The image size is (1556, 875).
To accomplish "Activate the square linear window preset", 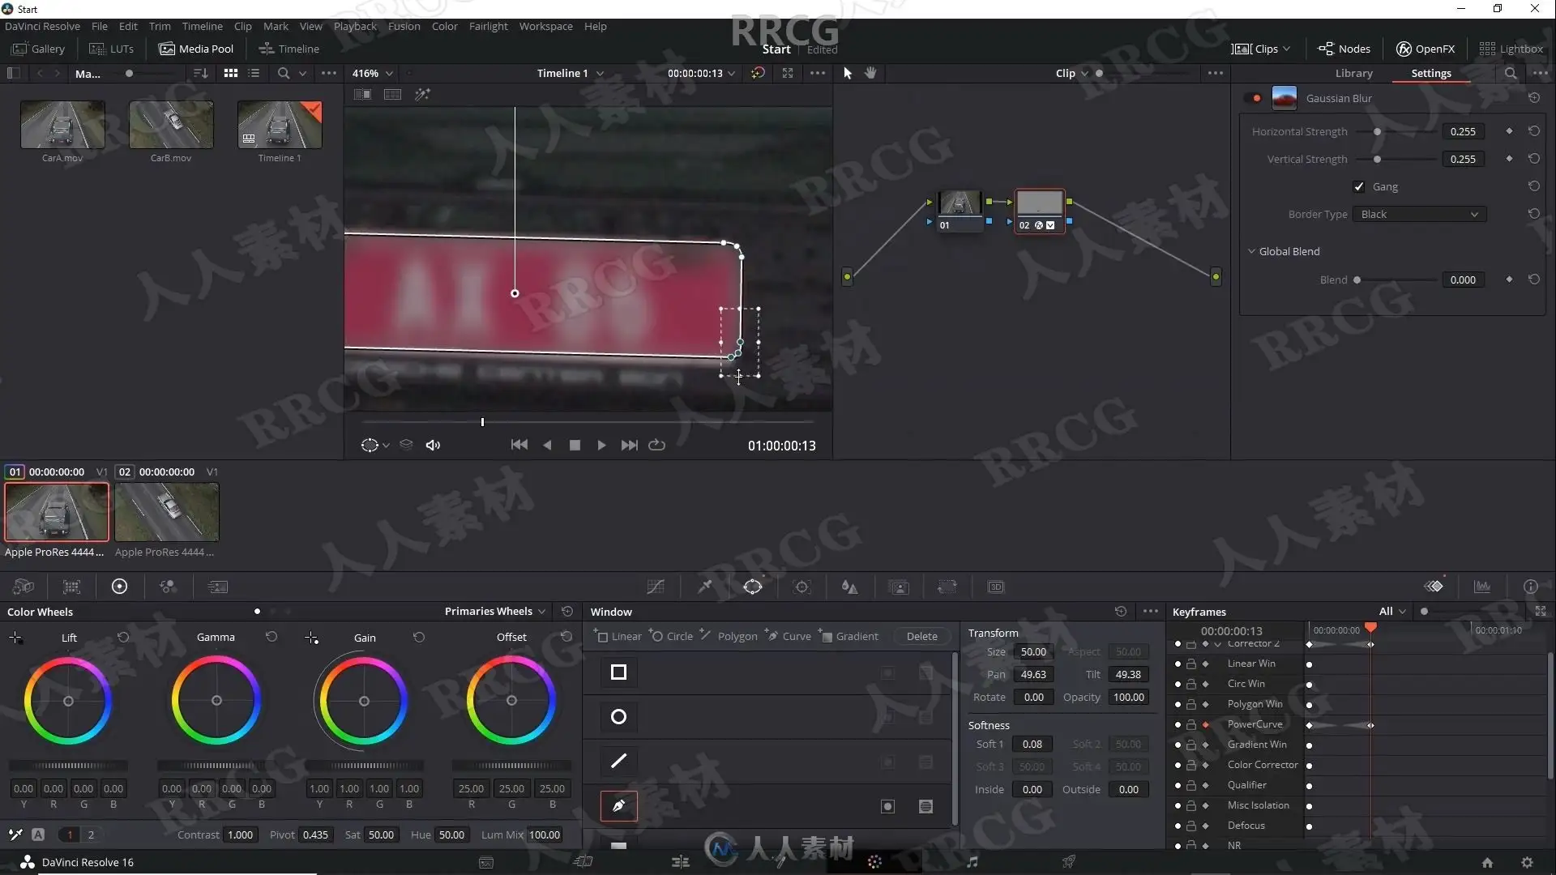I will tap(618, 672).
